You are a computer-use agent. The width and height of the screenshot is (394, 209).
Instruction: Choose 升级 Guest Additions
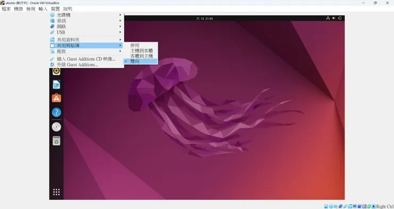pos(86,65)
